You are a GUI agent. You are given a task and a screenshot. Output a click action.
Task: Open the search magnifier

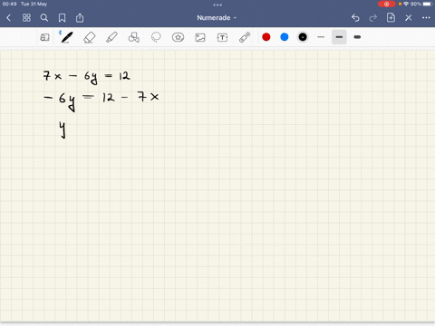44,18
